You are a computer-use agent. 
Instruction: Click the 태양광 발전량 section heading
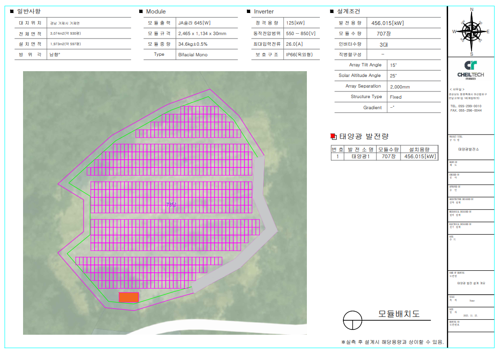pyautogui.click(x=364, y=137)
